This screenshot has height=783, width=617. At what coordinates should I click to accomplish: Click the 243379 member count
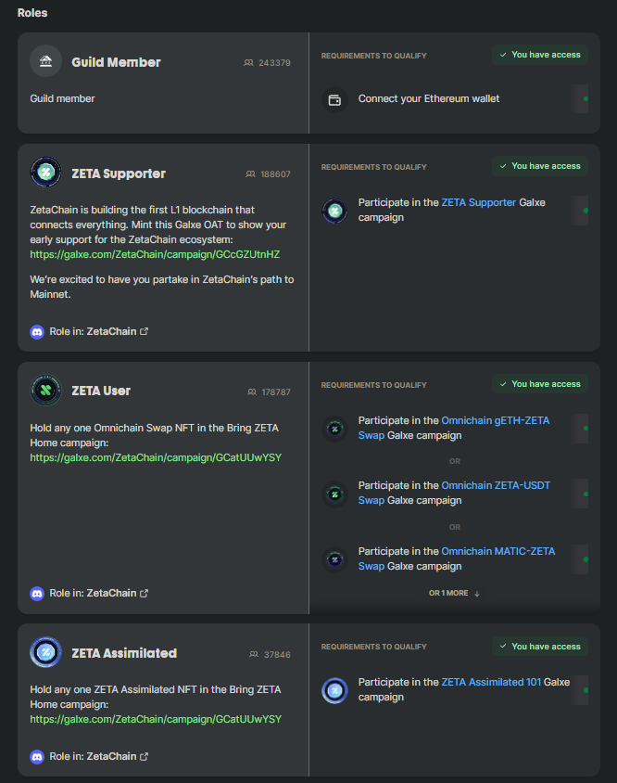pyautogui.click(x=274, y=63)
